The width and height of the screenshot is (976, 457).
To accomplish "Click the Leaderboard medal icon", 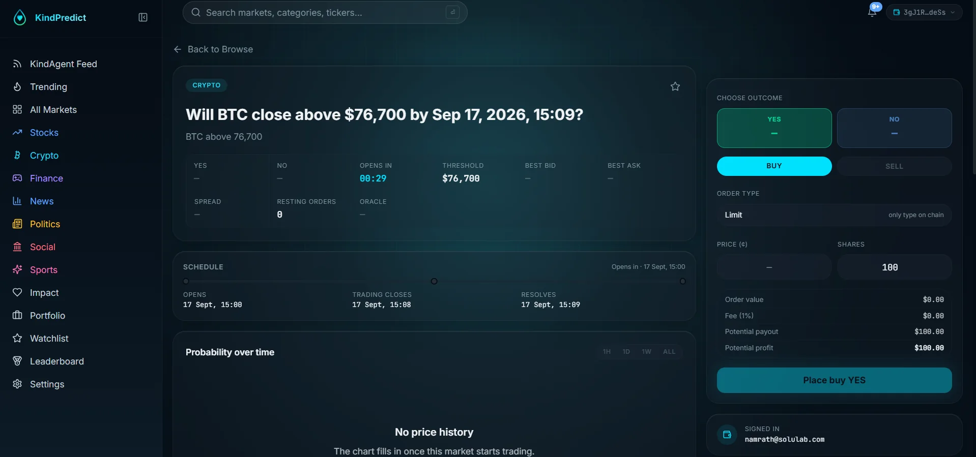I will click(17, 361).
